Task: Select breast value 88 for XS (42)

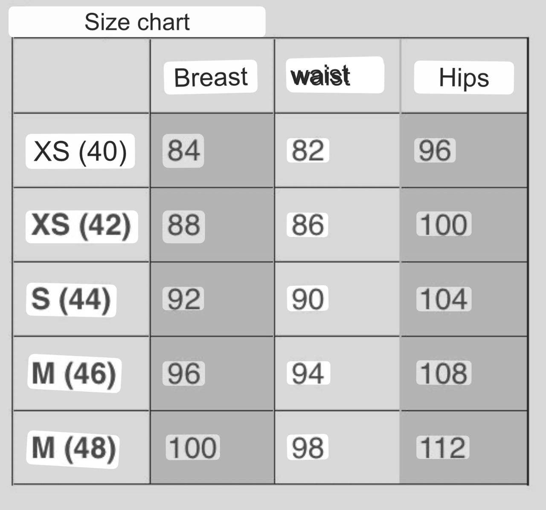Action: pos(183,225)
